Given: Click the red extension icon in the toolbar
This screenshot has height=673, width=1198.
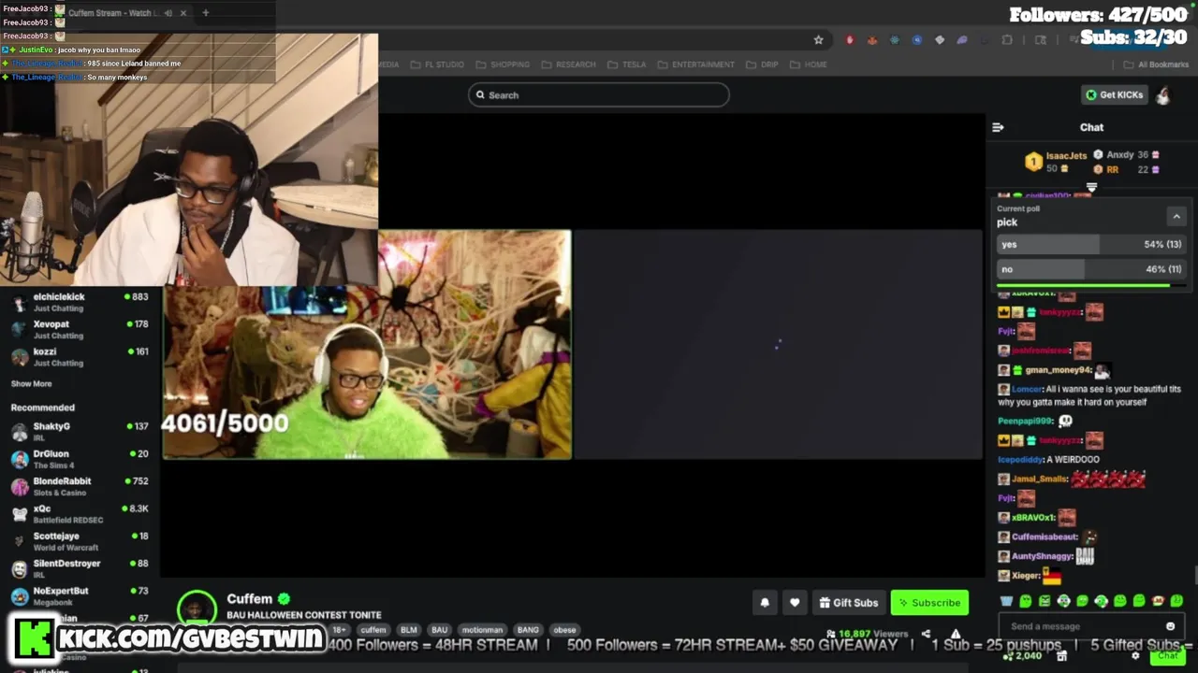Looking at the screenshot, I should [850, 40].
